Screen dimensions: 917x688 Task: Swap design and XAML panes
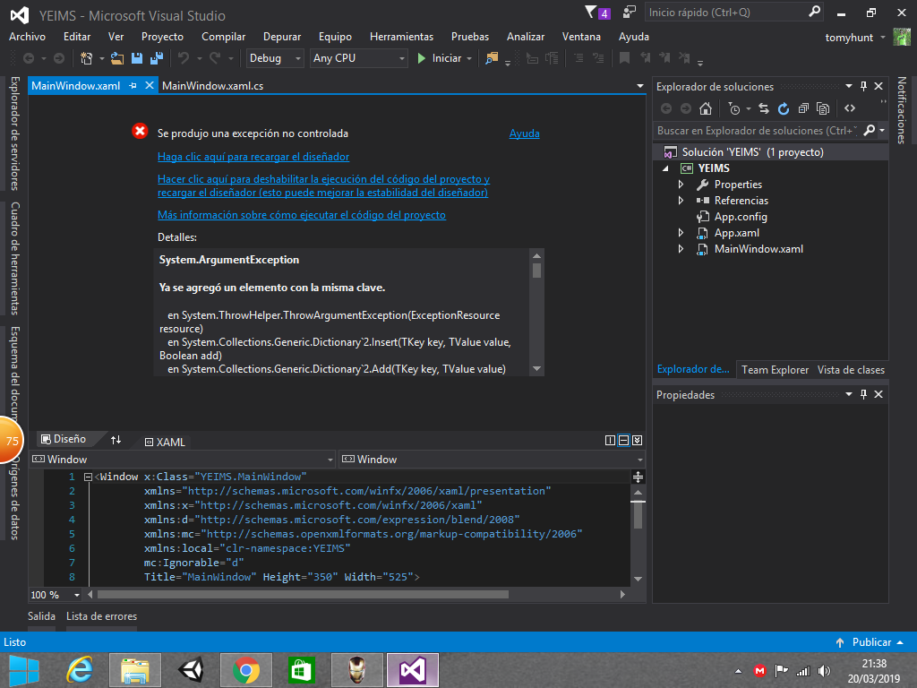tap(116, 440)
